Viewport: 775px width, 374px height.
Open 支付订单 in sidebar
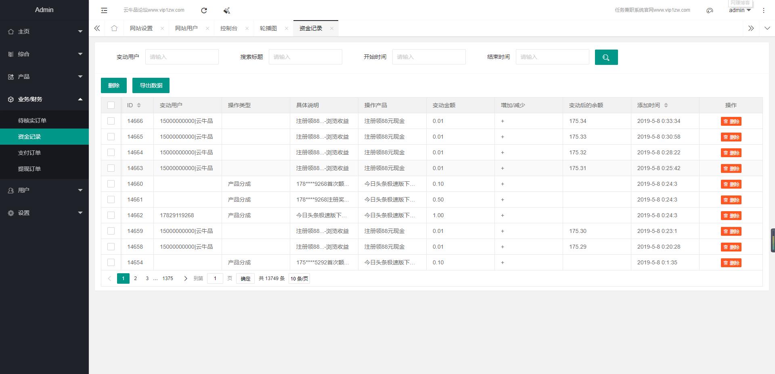coord(44,153)
